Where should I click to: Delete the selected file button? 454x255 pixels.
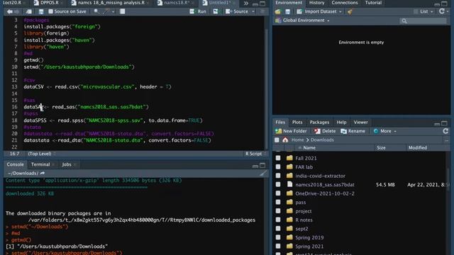[x=325, y=131]
